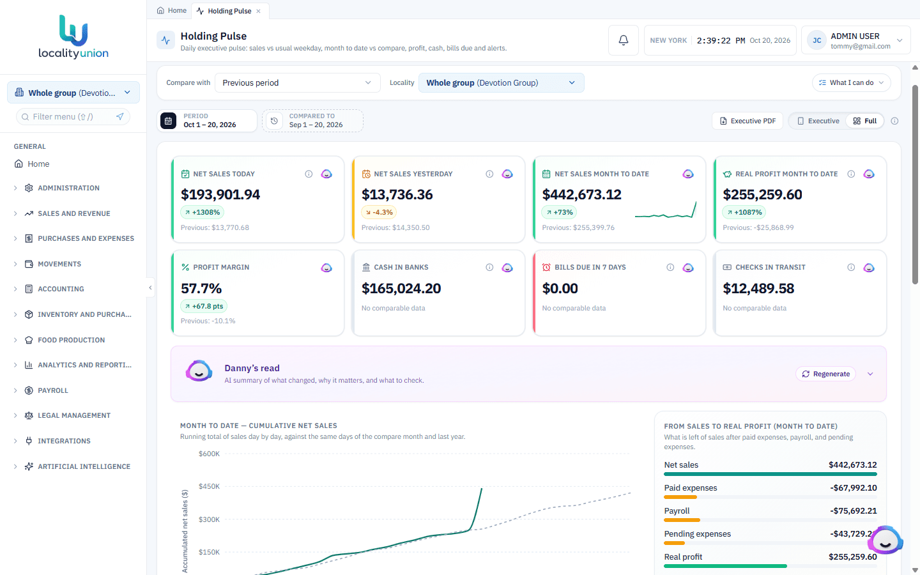Regenerate Danny's read summary

826,374
